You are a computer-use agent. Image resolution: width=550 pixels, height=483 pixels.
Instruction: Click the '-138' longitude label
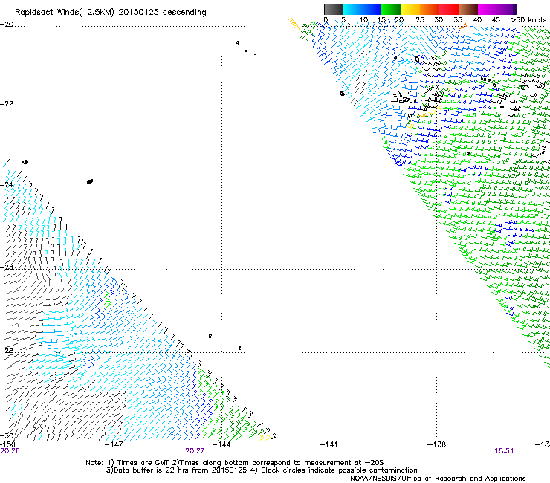(x=437, y=444)
